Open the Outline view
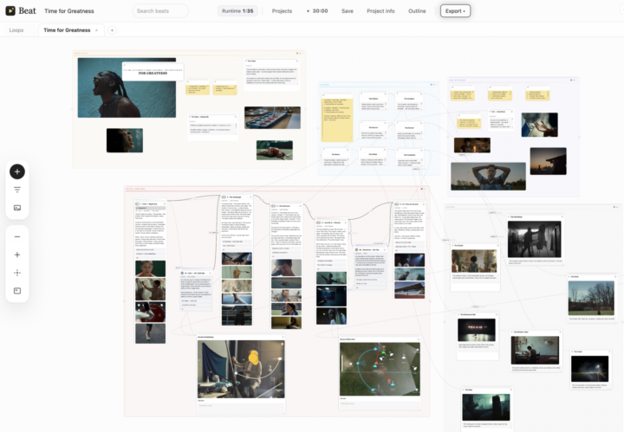The image size is (624, 432). [417, 11]
